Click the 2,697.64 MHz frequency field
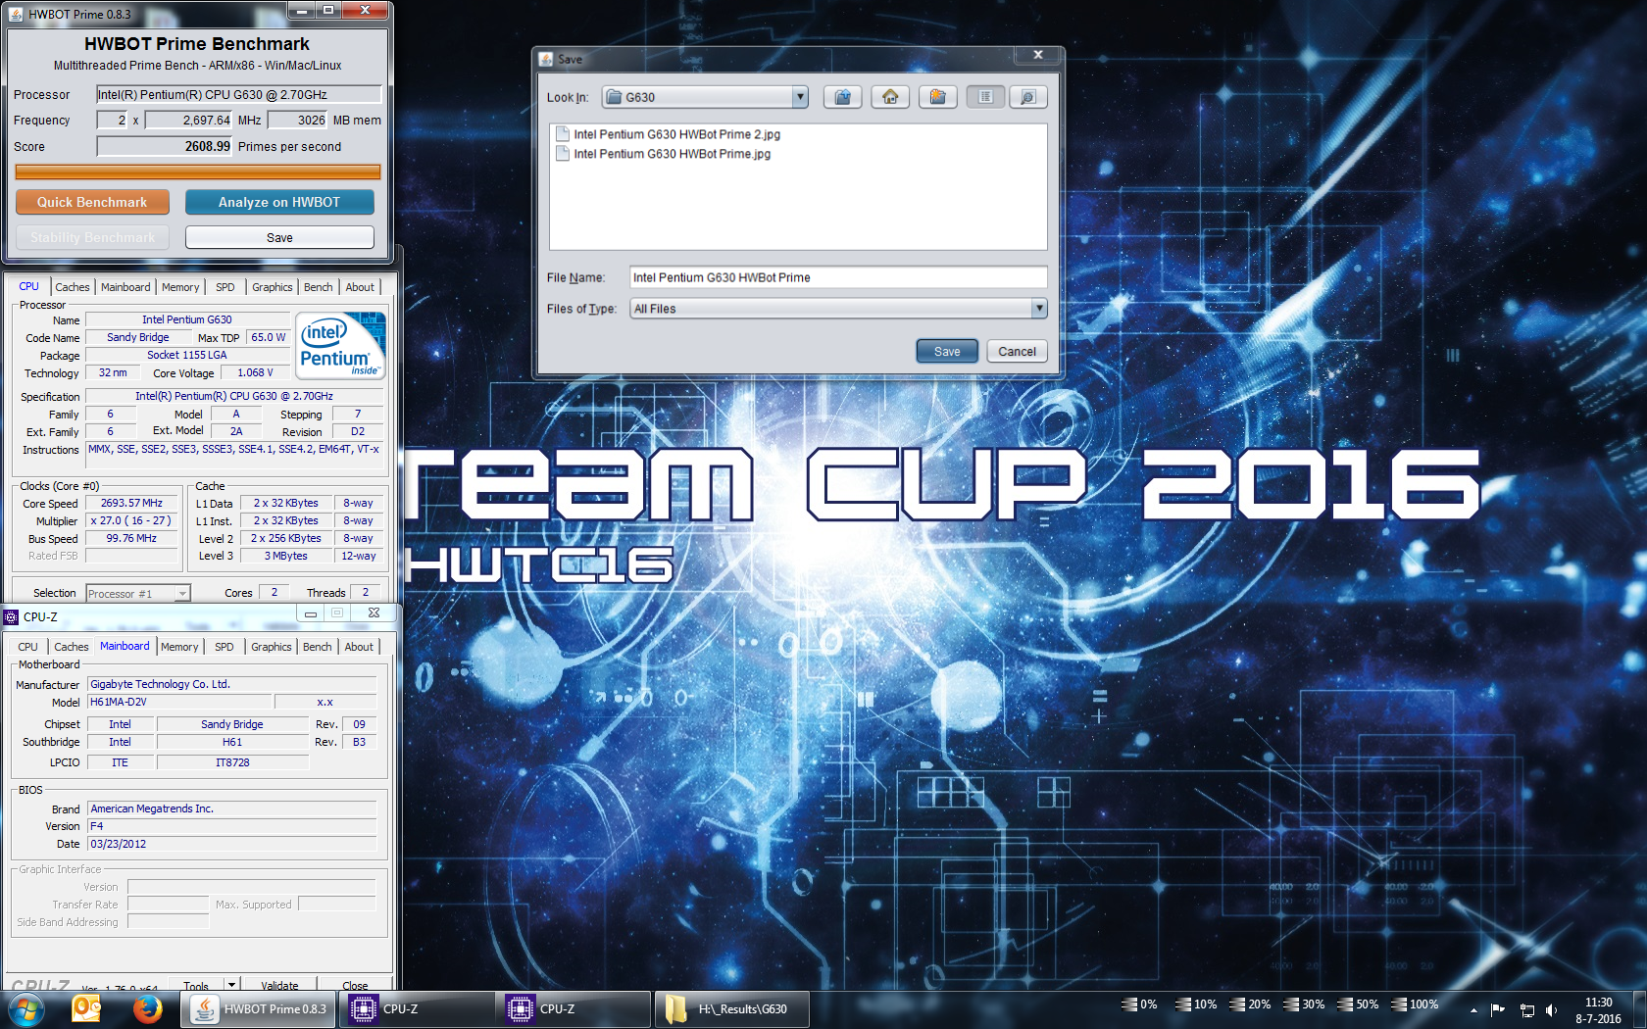Image resolution: width=1647 pixels, height=1029 pixels. (188, 120)
